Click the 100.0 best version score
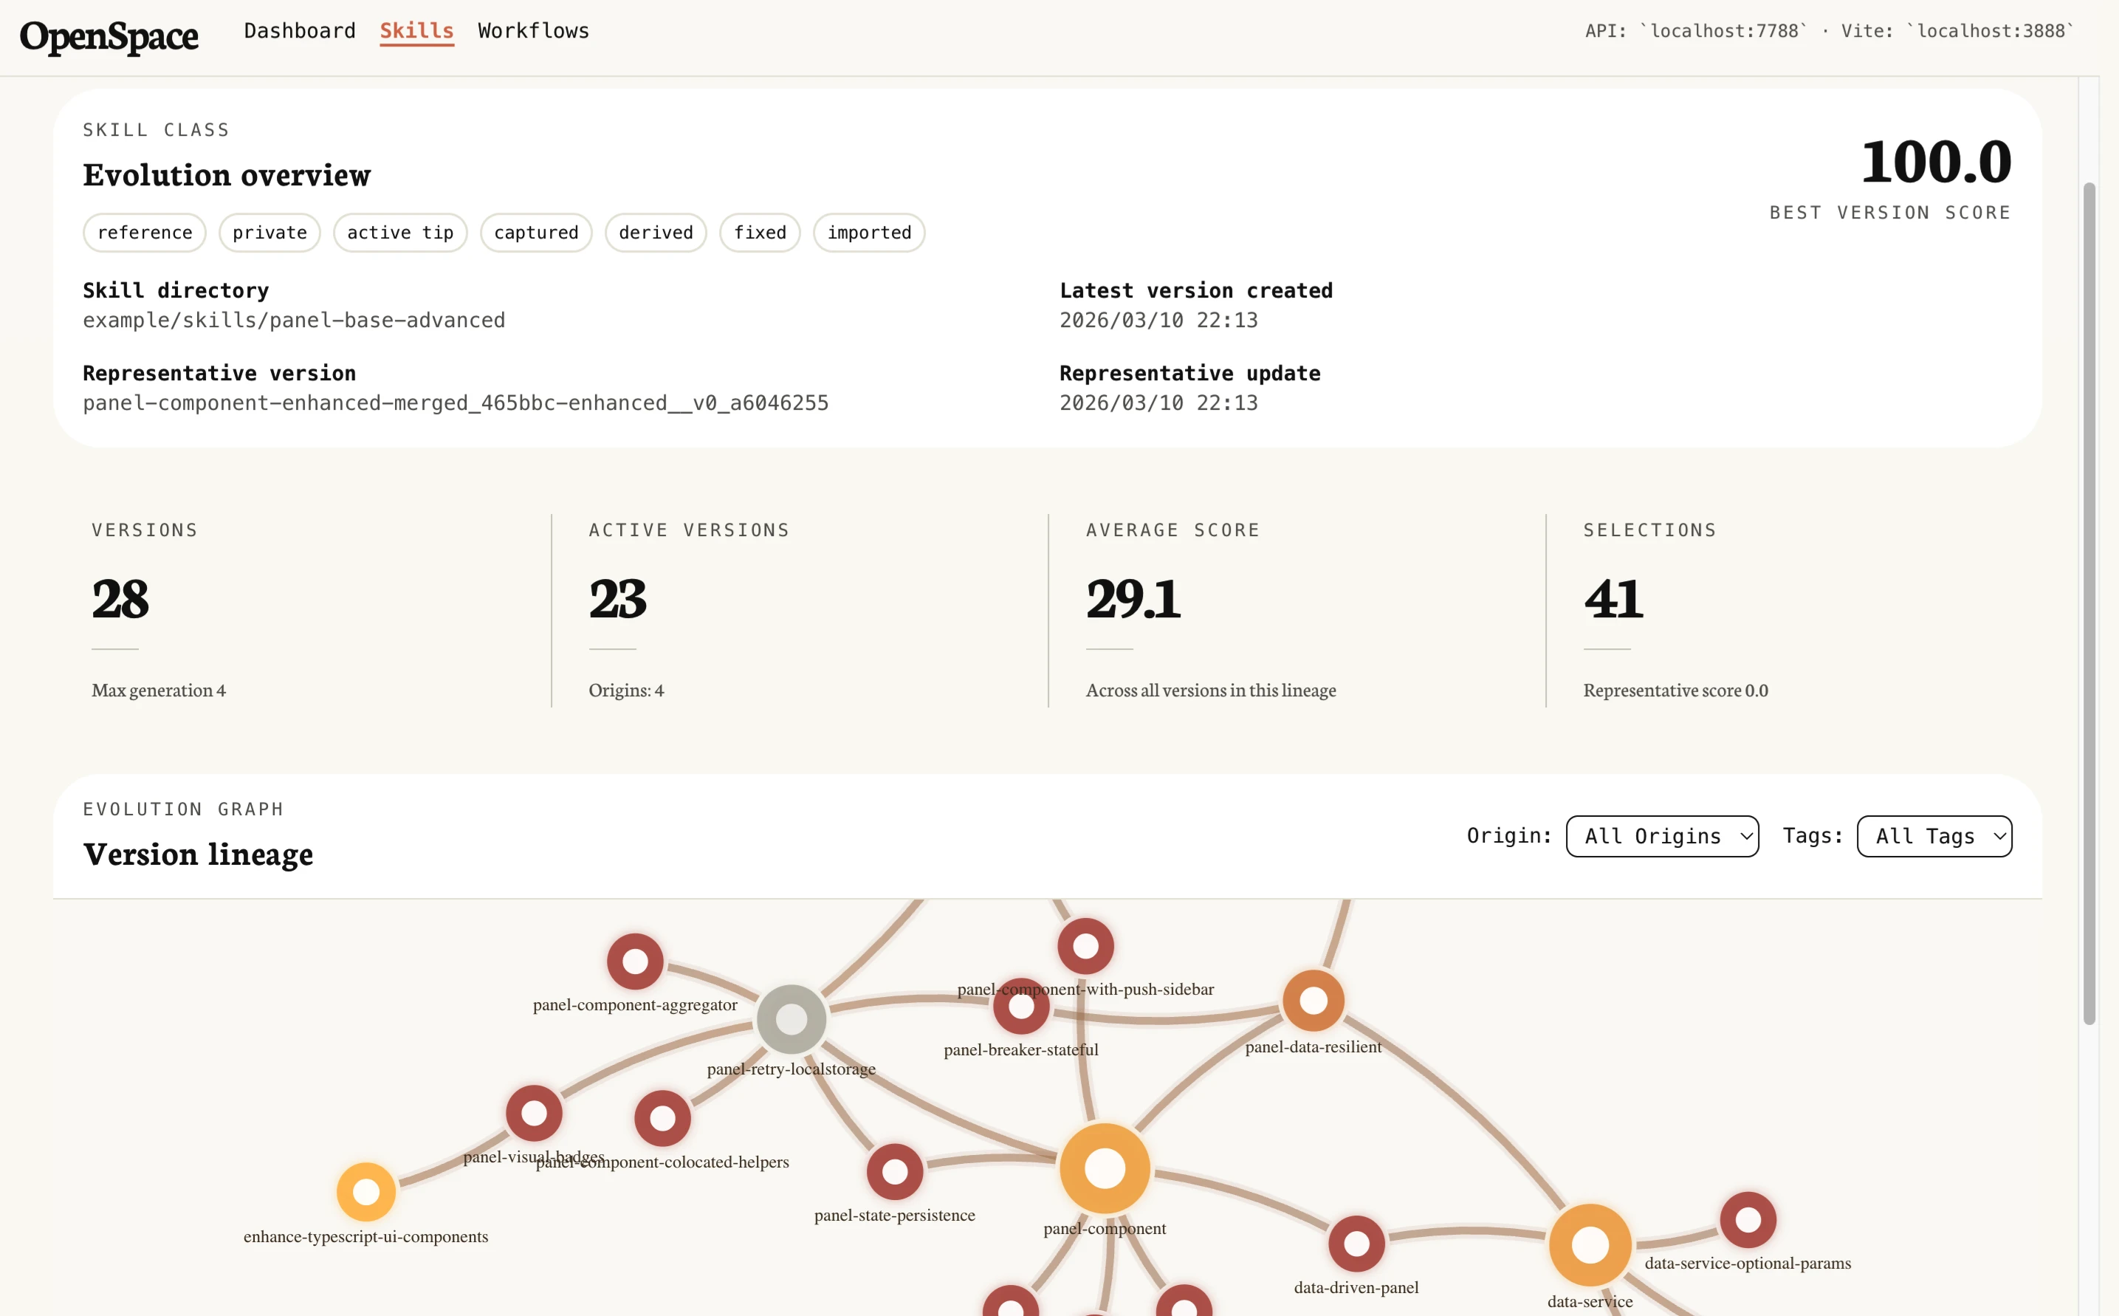 (1936, 161)
